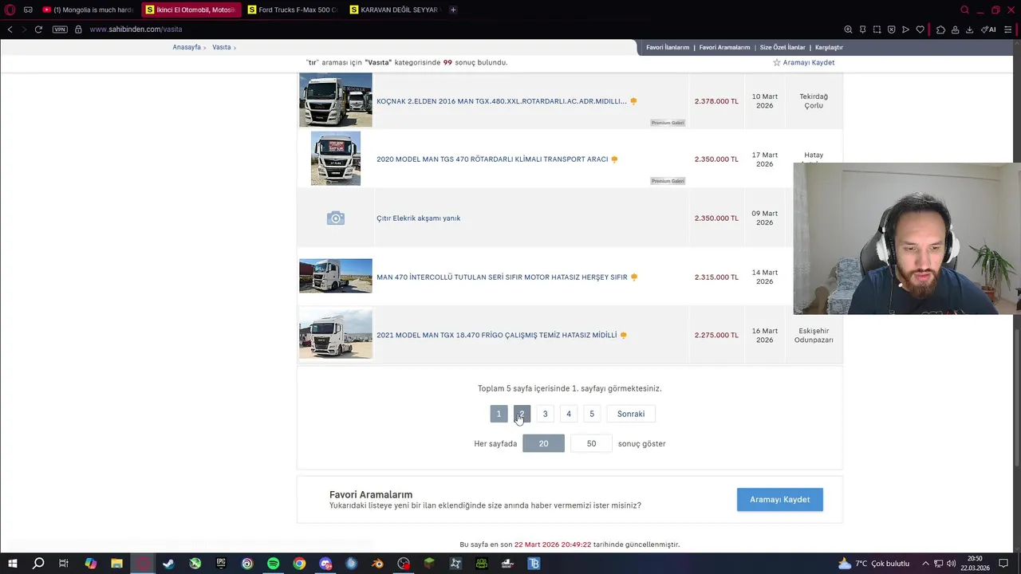Switch to the Mongolia YouTube tab
The image size is (1021, 574).
coord(88,10)
